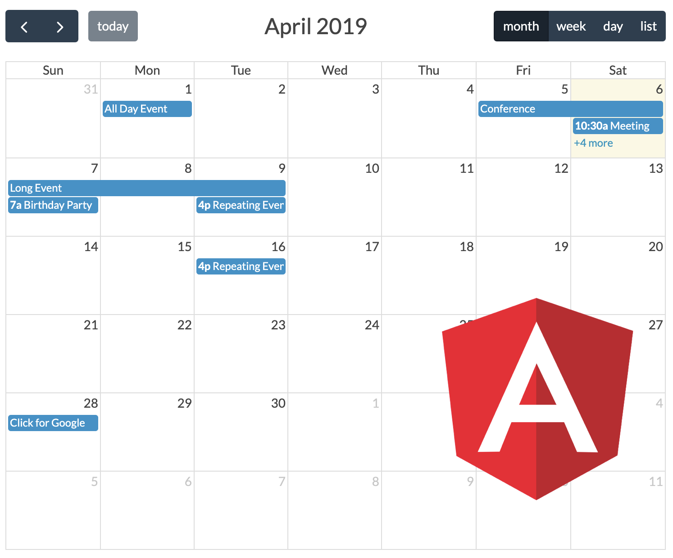Select the greyed next-month day number 11 in the Sat column
The height and width of the screenshot is (558, 673).
pyautogui.click(x=656, y=481)
